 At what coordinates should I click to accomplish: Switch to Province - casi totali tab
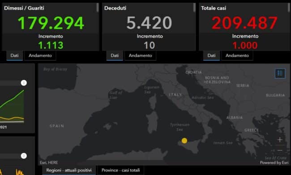coord(120,170)
